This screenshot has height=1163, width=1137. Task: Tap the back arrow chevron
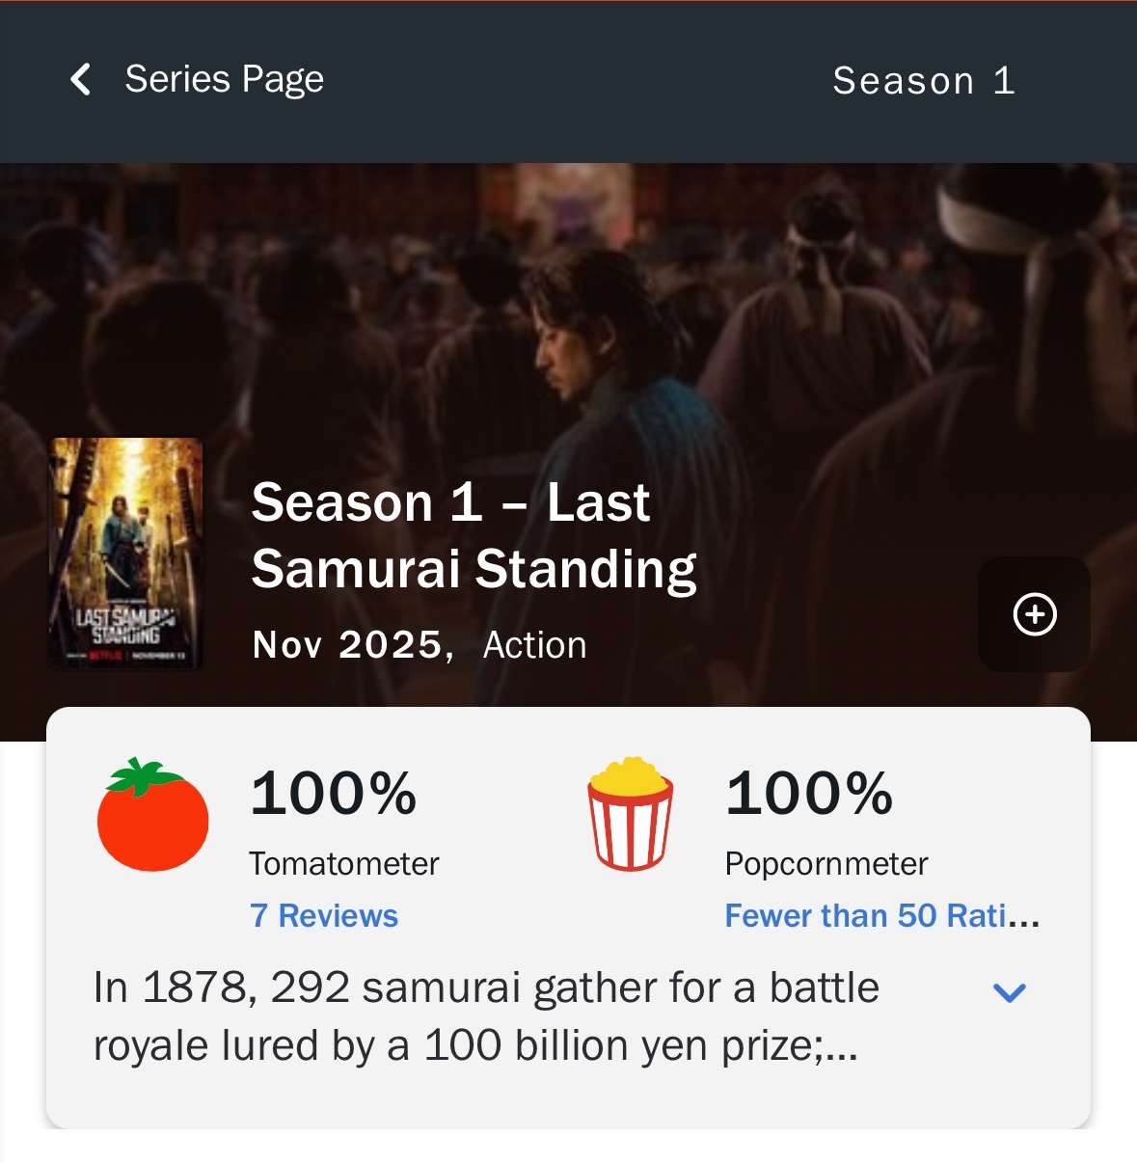[81, 79]
